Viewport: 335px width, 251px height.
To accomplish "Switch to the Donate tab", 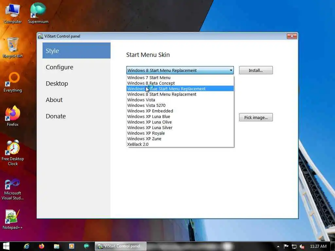I will 77,116.
